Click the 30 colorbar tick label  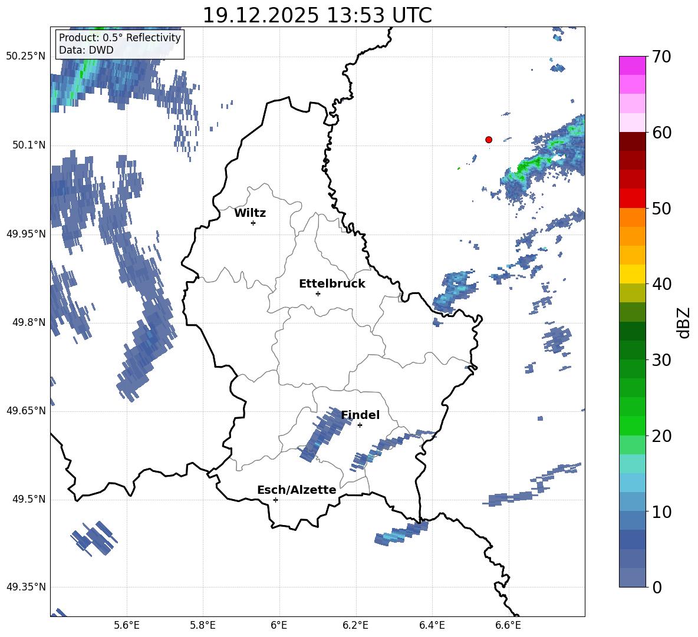[x=661, y=360]
